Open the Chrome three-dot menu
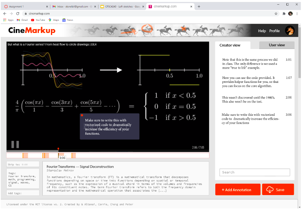Viewport: 302px width, 210px height. (297, 13)
